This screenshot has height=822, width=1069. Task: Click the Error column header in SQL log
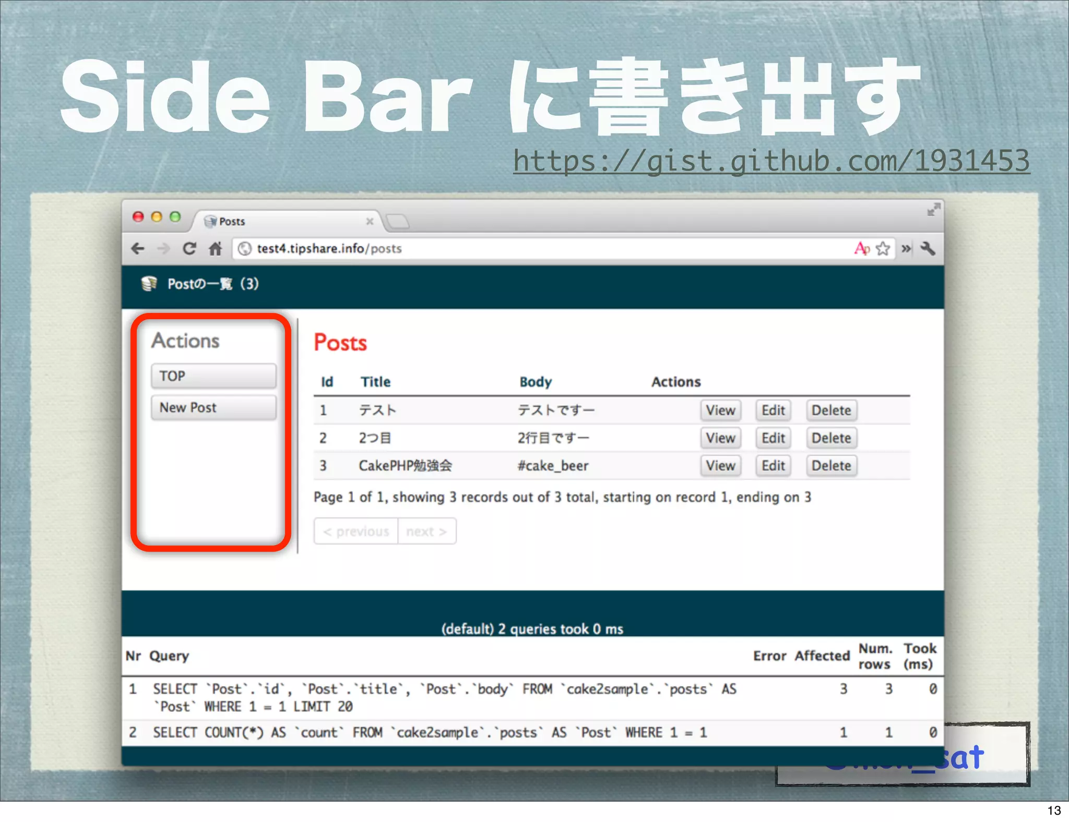pyautogui.click(x=769, y=656)
